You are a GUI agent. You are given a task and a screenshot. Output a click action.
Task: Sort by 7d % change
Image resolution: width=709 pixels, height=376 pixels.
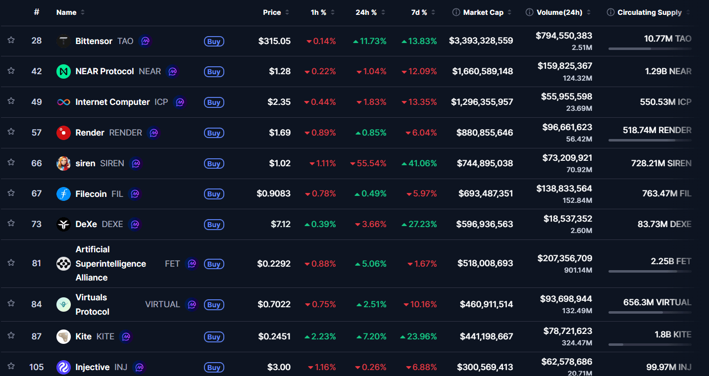pyautogui.click(x=423, y=12)
